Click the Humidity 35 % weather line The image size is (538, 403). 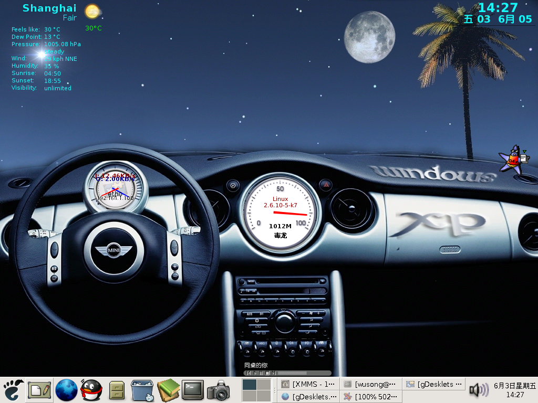coord(35,66)
